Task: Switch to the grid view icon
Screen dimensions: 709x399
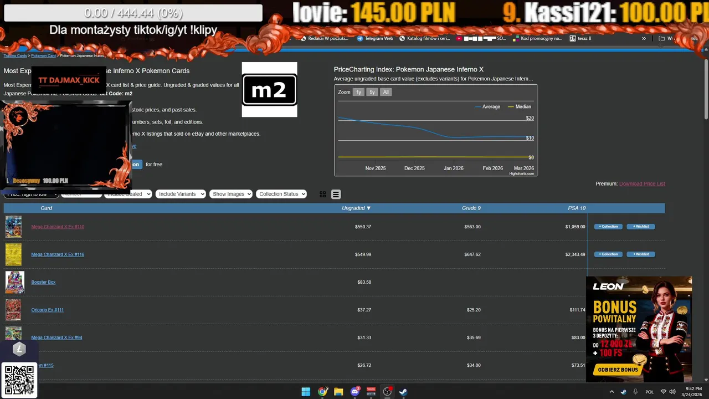Action: point(323,195)
